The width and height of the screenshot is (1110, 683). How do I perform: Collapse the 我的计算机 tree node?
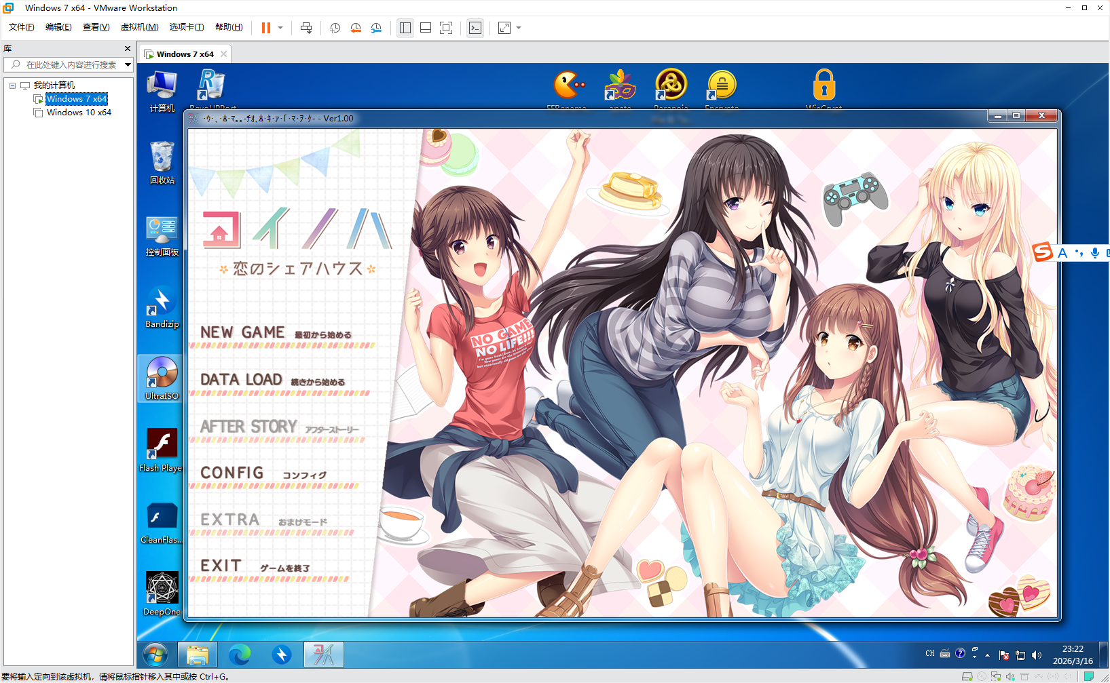(x=12, y=85)
